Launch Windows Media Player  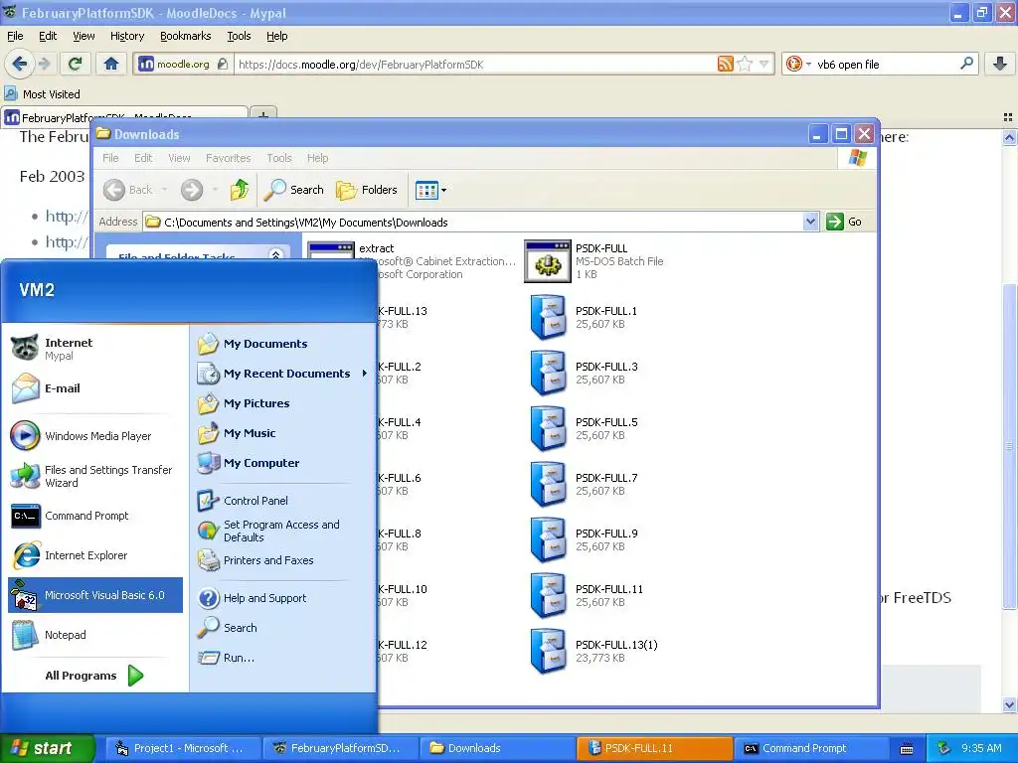94,436
